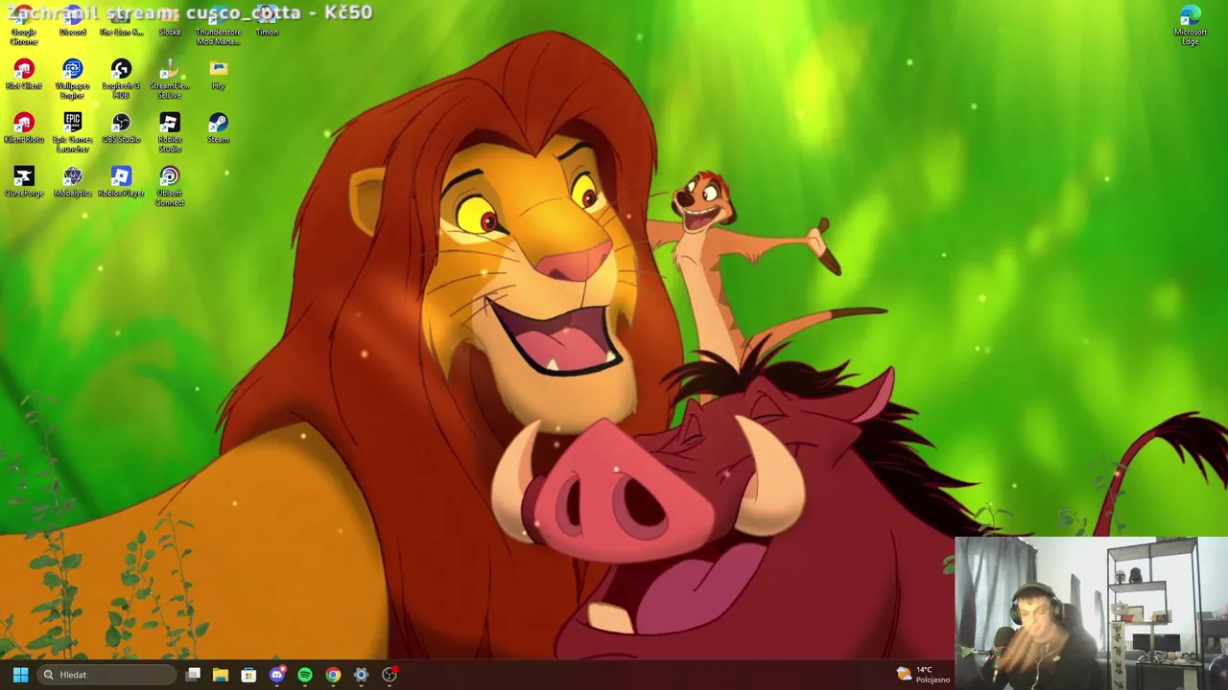
Task: Launch the Riot Client shortcut
Action: click(x=24, y=74)
